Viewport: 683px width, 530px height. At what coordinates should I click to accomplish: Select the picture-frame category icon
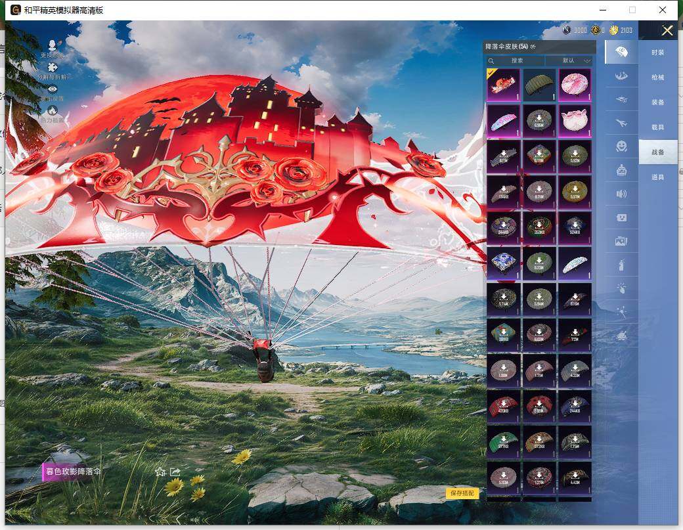tap(621, 241)
